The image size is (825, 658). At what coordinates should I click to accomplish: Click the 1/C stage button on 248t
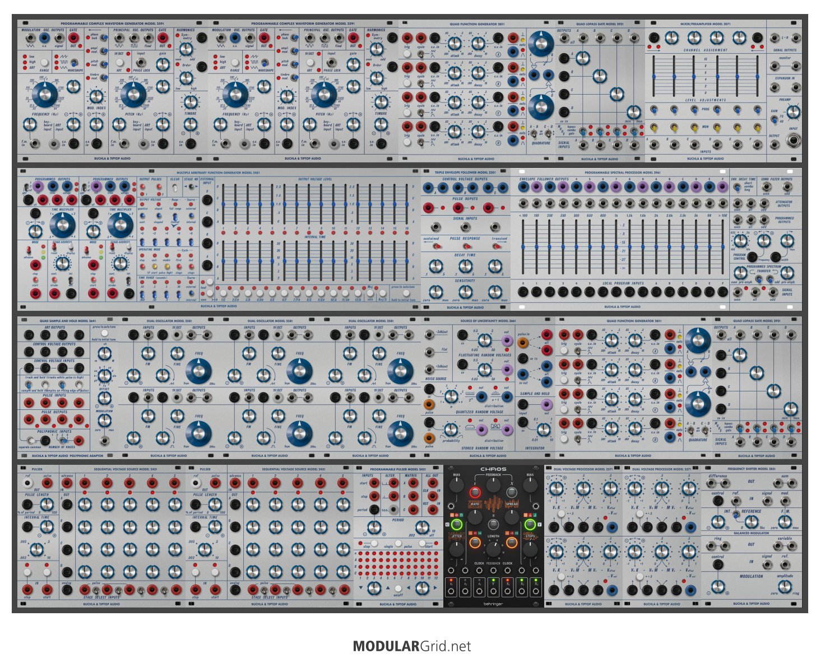pyautogui.click(x=224, y=293)
